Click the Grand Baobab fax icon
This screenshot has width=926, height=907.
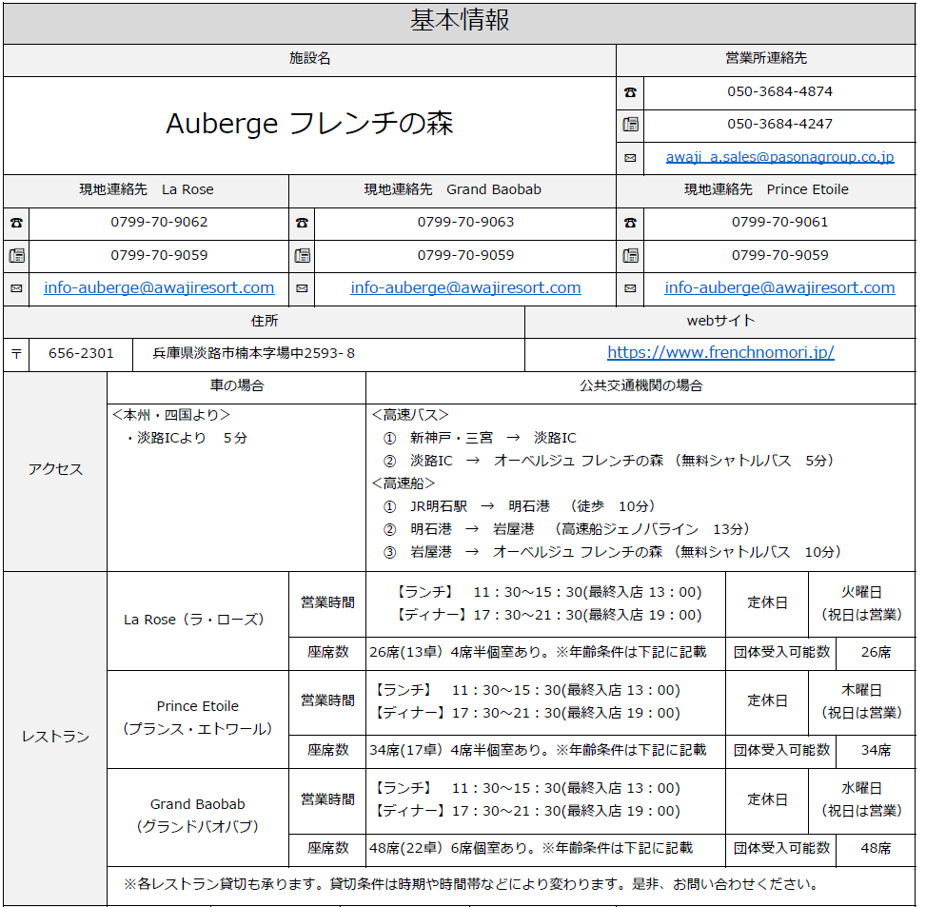[302, 256]
